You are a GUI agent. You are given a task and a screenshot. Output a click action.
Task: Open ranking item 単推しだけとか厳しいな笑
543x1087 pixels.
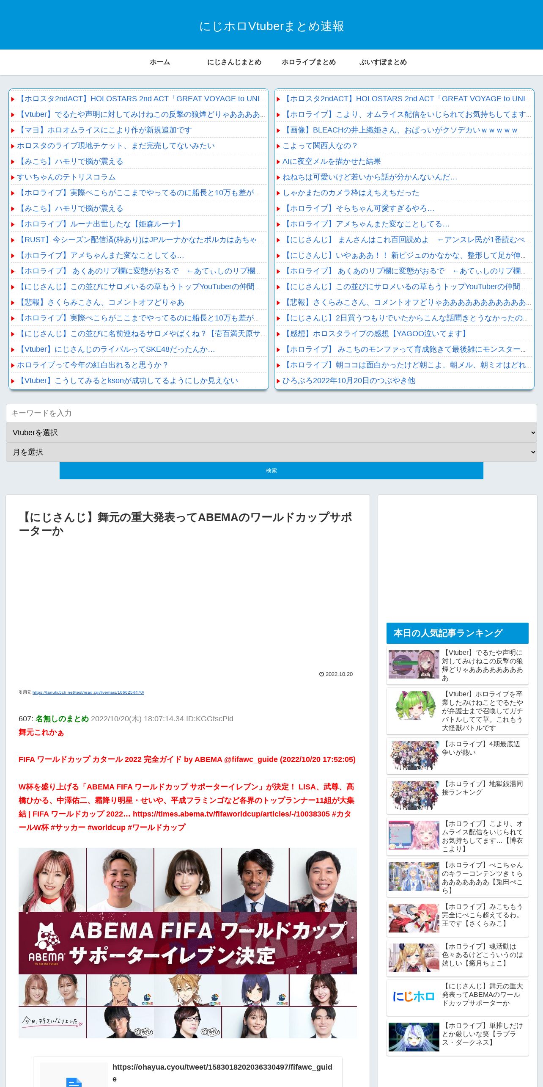coord(458,1038)
